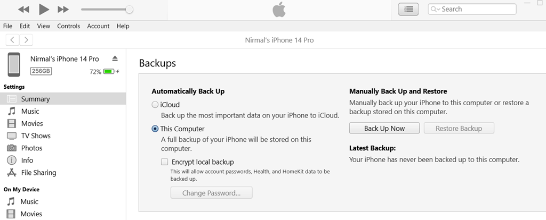Open the Account menu
546x220 pixels.
coord(98,26)
